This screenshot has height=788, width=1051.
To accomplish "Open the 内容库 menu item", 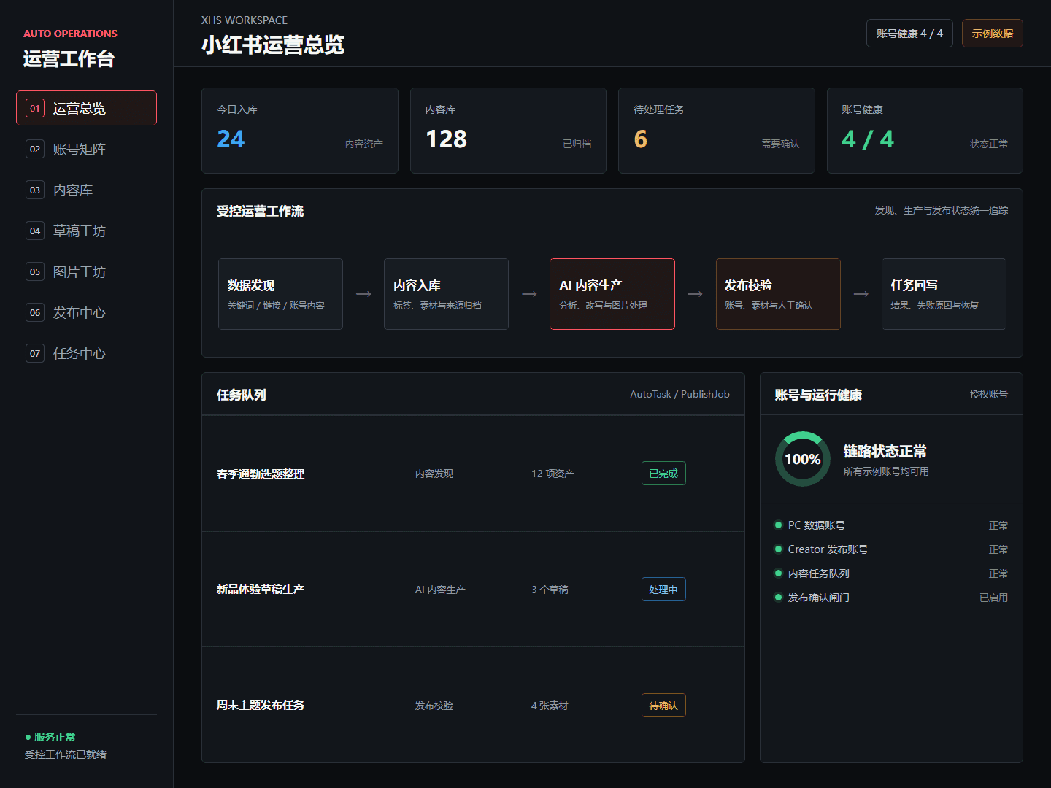I will 86,190.
